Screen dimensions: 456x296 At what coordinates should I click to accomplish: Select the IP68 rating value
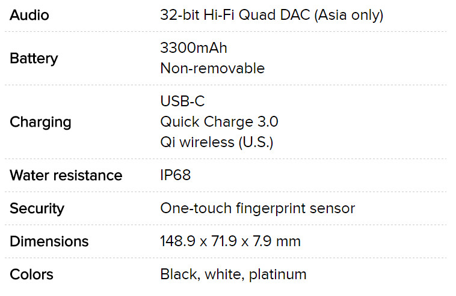pyautogui.click(x=175, y=175)
